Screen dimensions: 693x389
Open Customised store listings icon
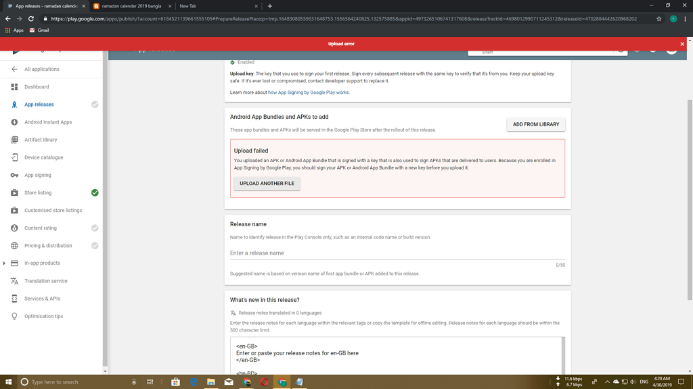click(15, 211)
